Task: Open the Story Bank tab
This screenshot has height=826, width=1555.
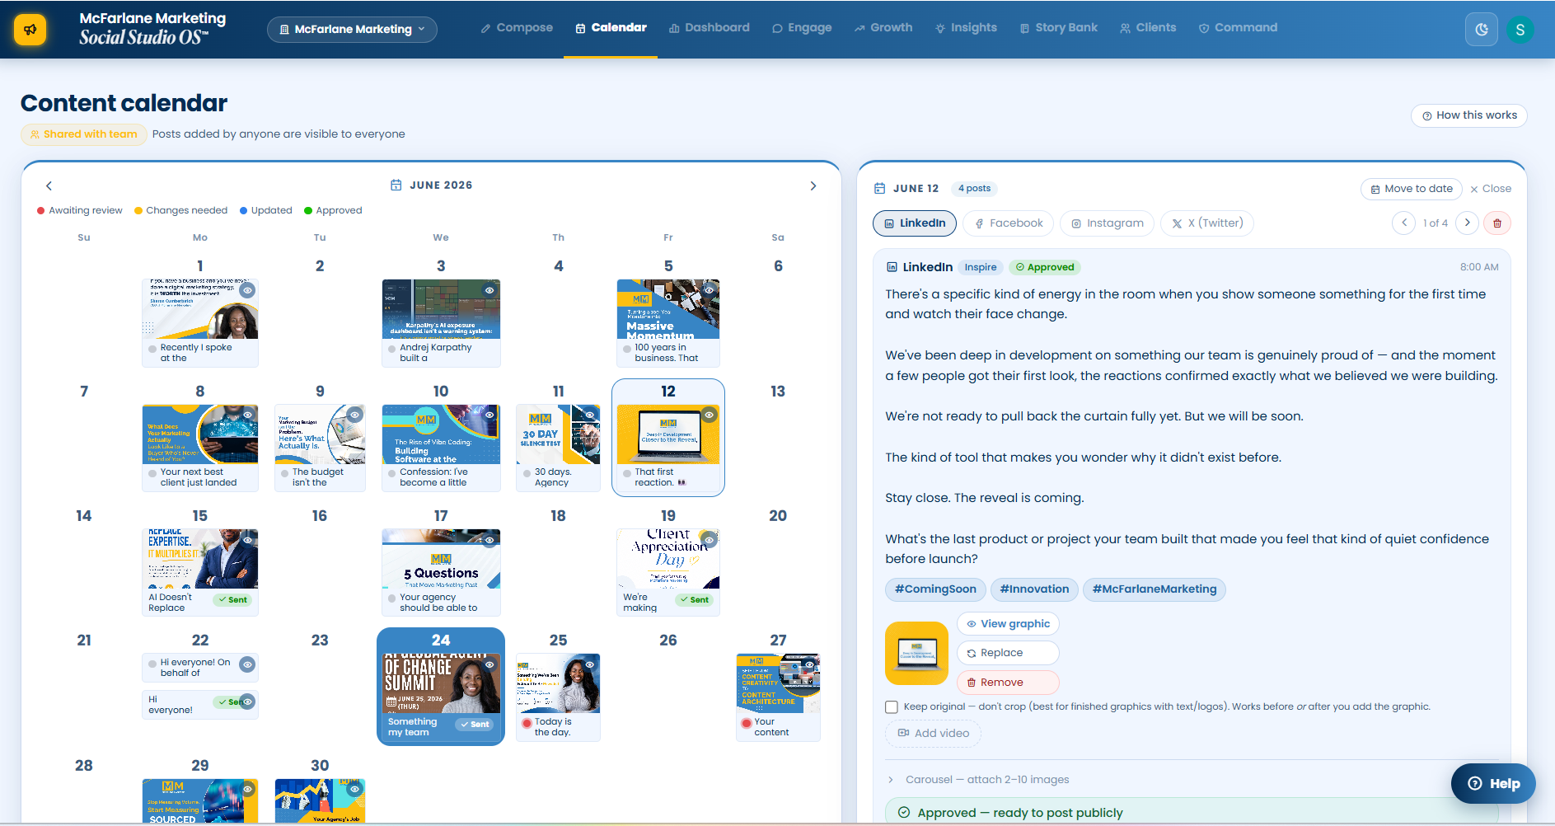Action: coord(1059,28)
